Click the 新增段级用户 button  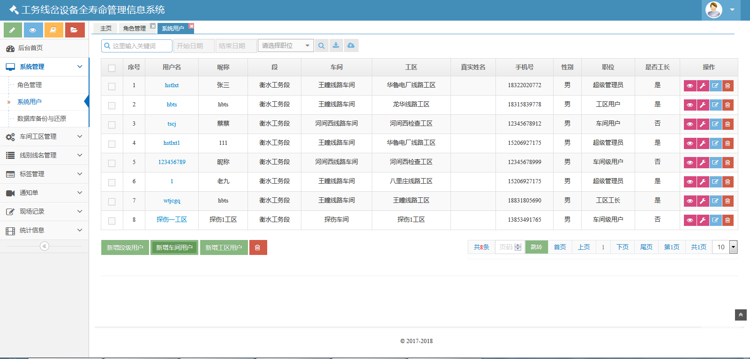(125, 247)
